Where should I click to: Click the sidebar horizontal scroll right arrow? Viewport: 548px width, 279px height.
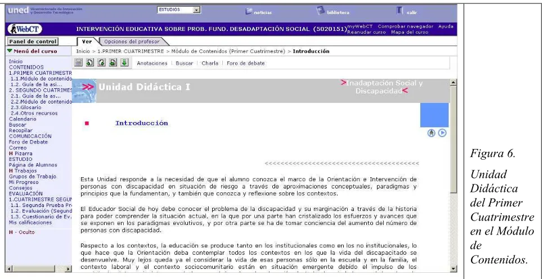pyautogui.click(x=69, y=269)
